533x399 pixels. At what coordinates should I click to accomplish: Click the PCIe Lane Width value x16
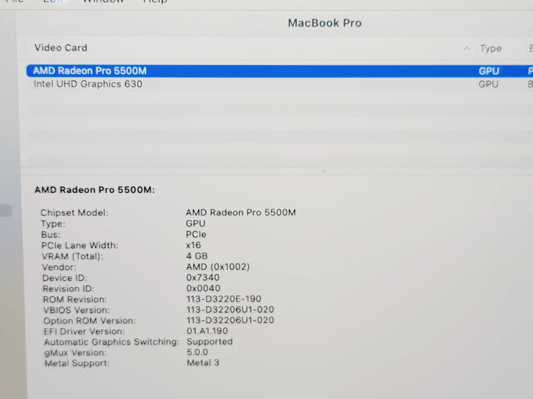(193, 245)
